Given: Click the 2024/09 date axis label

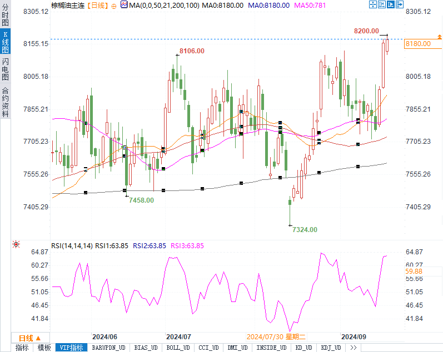Looking at the screenshot, I should (x=354, y=337).
